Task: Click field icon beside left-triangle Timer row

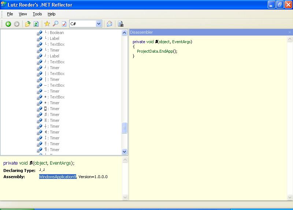Action: coord(40,132)
